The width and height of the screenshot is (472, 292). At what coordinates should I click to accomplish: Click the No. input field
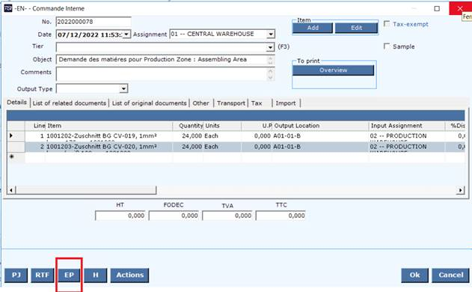point(94,22)
